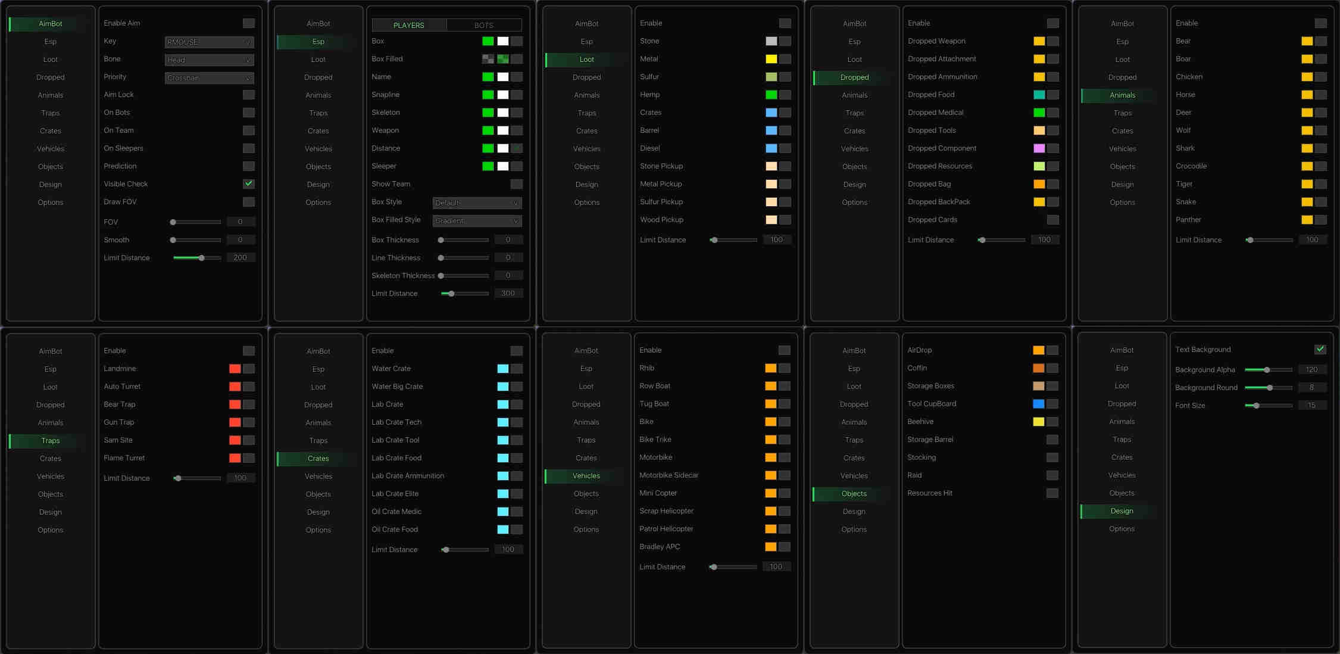This screenshot has height=654, width=1340.
Task: Open the teal Dropped Food color swatch
Action: click(1039, 95)
